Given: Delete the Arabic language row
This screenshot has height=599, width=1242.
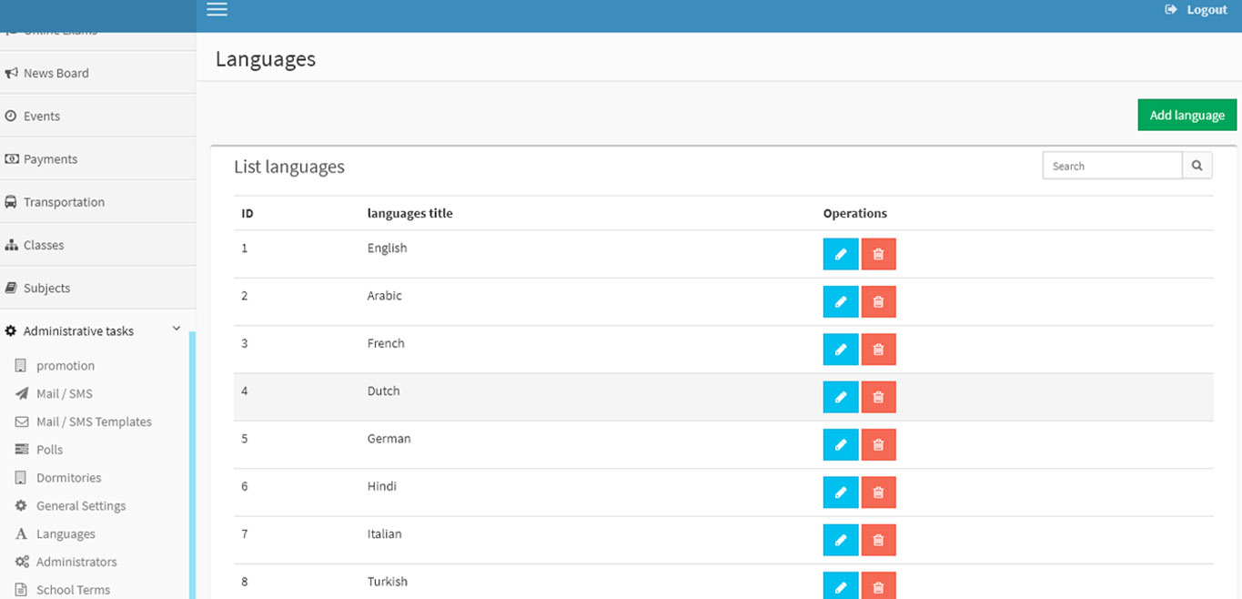Looking at the screenshot, I should (878, 301).
